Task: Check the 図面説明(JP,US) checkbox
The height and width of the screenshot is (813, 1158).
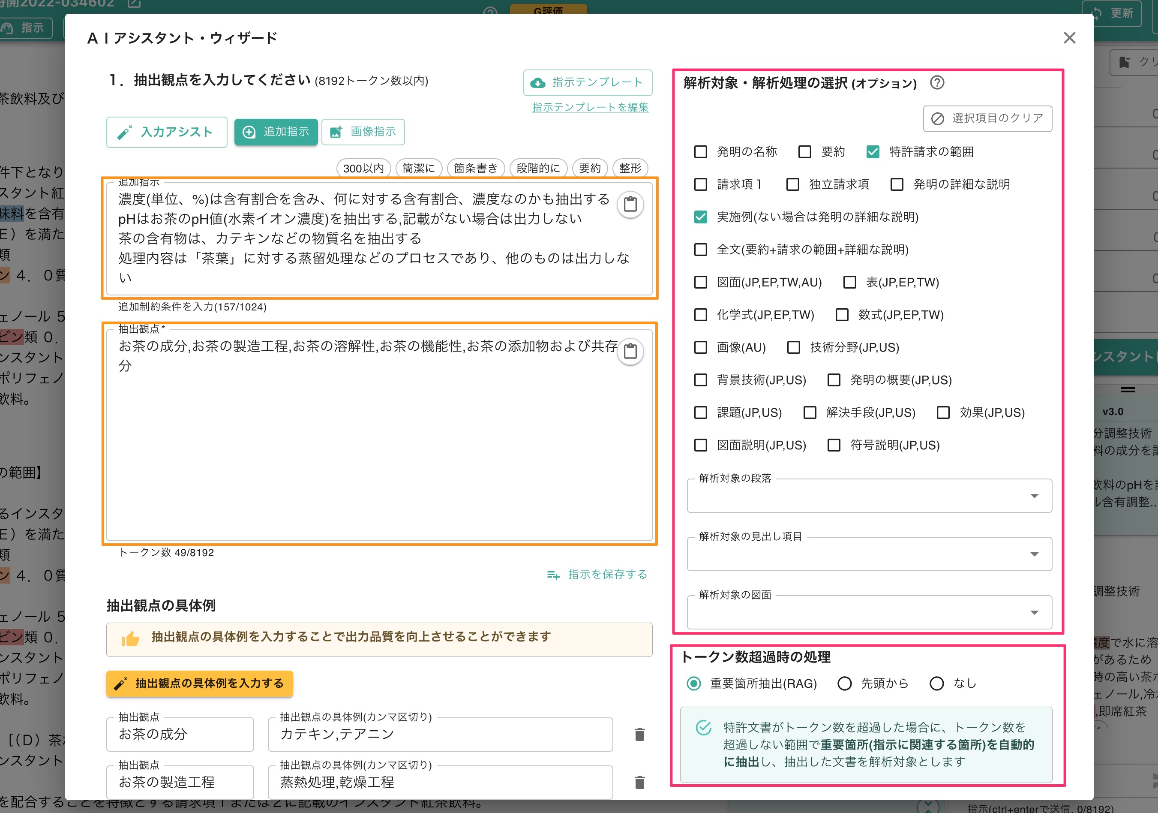Action: click(x=701, y=445)
